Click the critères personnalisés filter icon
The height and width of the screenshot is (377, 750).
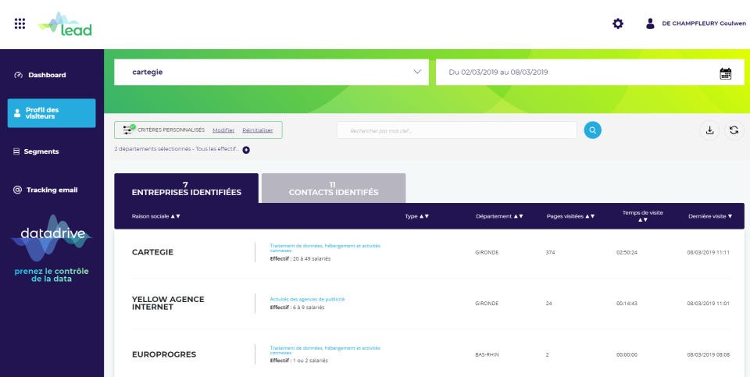point(127,130)
